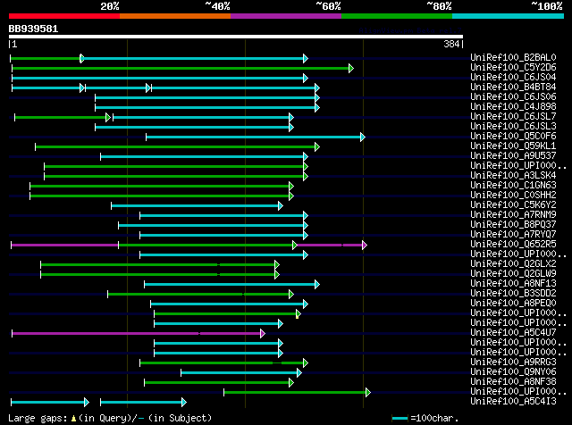
Task: Select the UniRef100_A8NF38 label
Action: [513, 382]
